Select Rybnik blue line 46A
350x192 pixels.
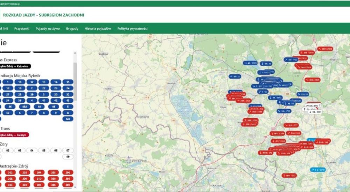[x=24, y=107]
